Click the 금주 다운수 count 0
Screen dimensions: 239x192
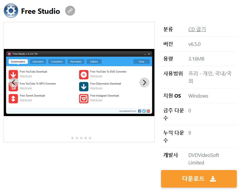click(x=190, y=111)
